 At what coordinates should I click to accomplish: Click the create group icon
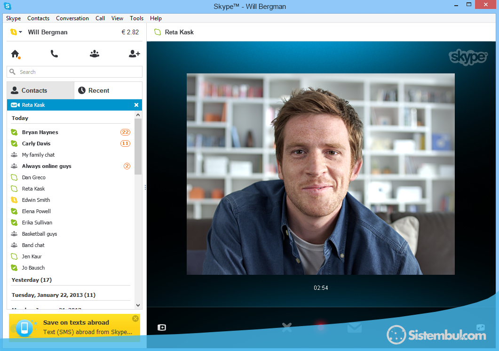pos(95,54)
